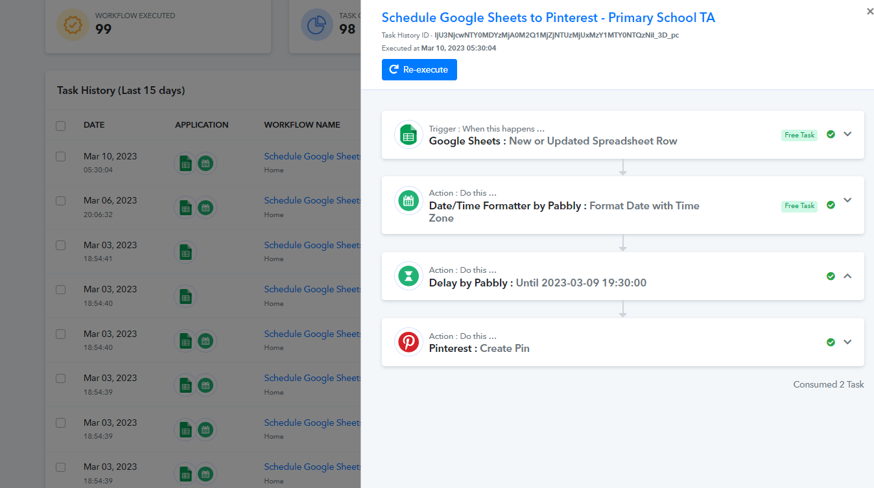
Task: Click the 'Mar 06, 2023' date cell
Action: [x=110, y=201]
